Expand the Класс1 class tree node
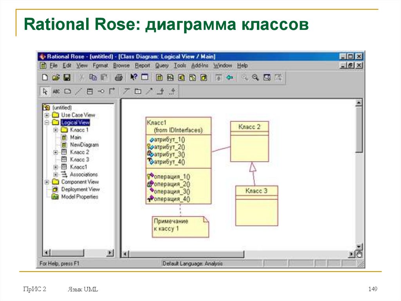401x301 pixels. pyautogui.click(x=56, y=167)
